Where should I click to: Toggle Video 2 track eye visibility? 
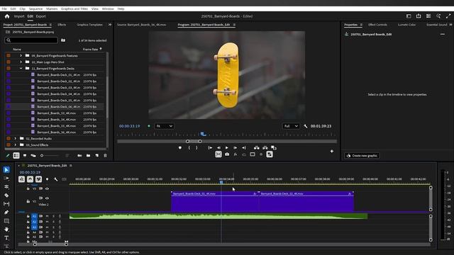point(47,198)
